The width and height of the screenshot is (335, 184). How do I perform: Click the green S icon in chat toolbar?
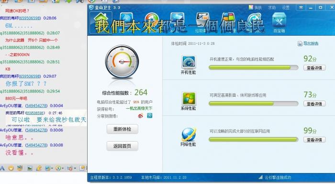pos(58,168)
